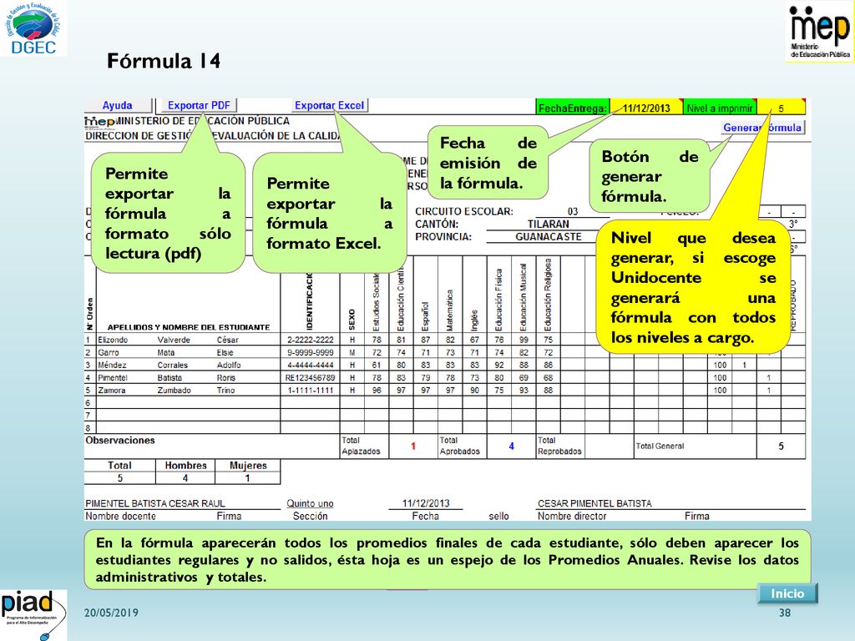Click director name CESAR PIMENTEL BATISTA
Image resolution: width=855 pixels, height=641 pixels.
click(x=594, y=503)
